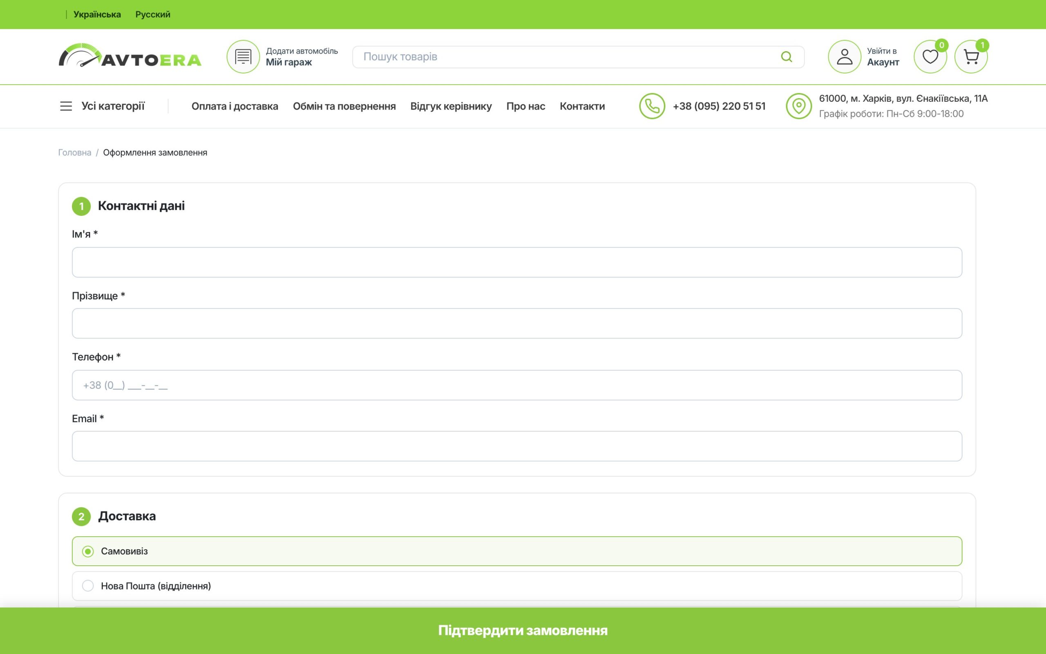Image resolution: width=1046 pixels, height=654 pixels.
Task: Open Контакти page
Action: coord(582,106)
